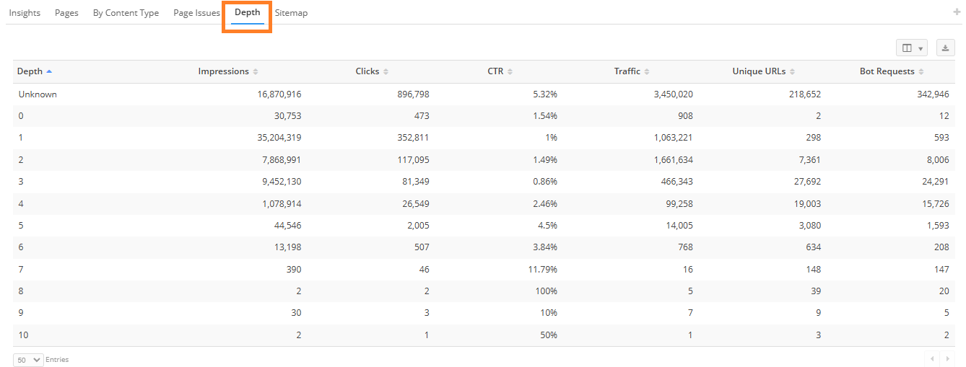Toggle Depth column sort order arrow
Viewport: 966px width, 367px height.
pyautogui.click(x=49, y=71)
